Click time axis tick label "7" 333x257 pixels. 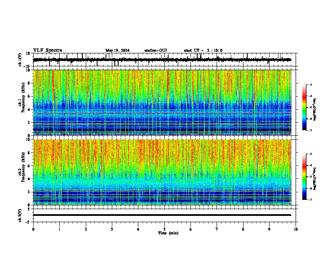[x=217, y=229]
